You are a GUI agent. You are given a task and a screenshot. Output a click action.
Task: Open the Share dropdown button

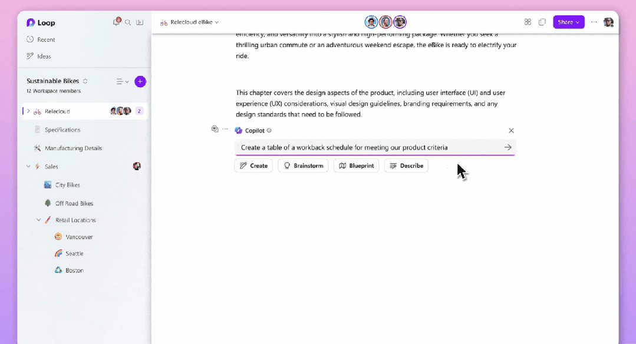(x=569, y=22)
